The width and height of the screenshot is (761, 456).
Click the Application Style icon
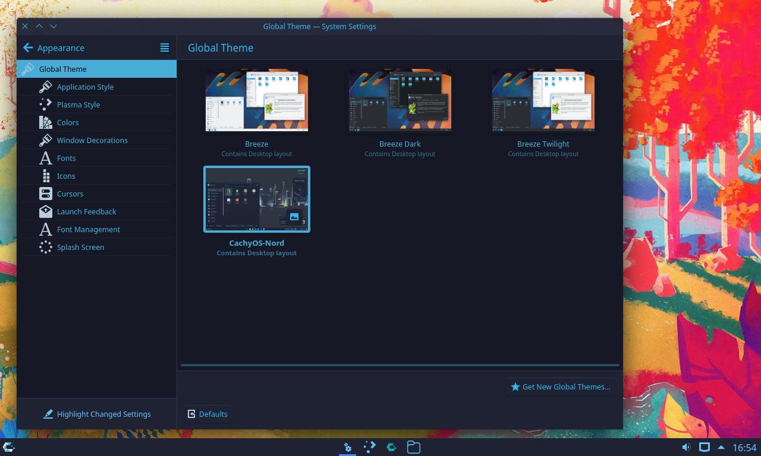tap(46, 87)
